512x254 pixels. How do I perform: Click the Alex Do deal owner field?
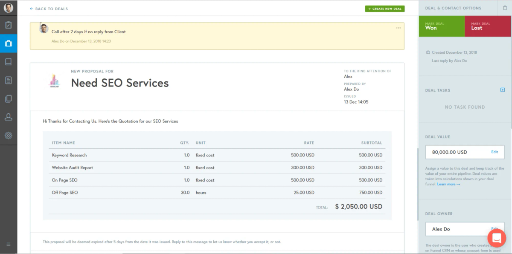[x=465, y=229]
